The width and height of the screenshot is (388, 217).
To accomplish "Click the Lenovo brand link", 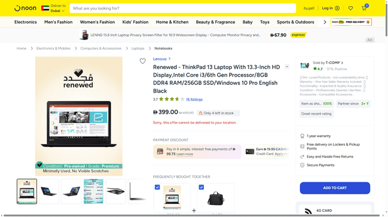I will click(160, 59).
